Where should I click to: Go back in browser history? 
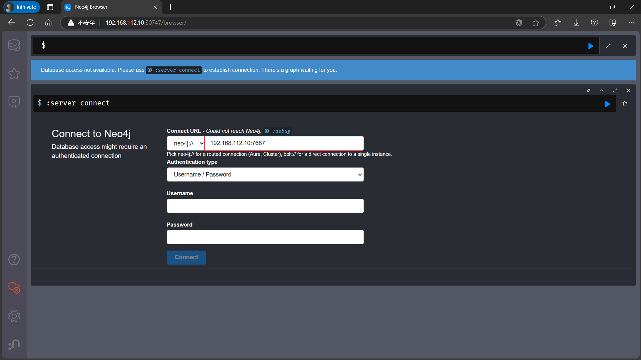click(x=12, y=23)
